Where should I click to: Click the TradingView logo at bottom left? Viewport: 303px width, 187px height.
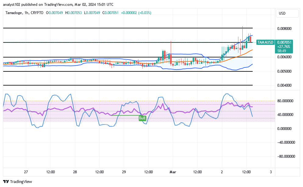click(x=18, y=182)
